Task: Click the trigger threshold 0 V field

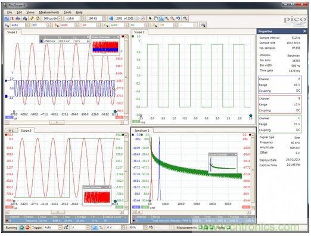Action: coord(114,228)
